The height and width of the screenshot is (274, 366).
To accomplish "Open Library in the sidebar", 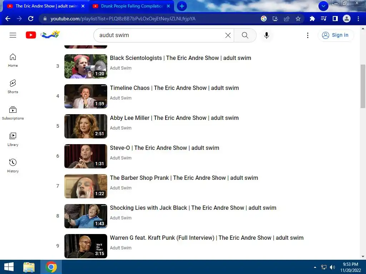I will tap(13, 139).
